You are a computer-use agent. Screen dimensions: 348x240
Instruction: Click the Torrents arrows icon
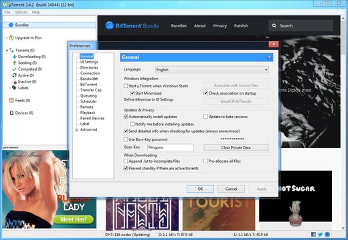click(11, 50)
